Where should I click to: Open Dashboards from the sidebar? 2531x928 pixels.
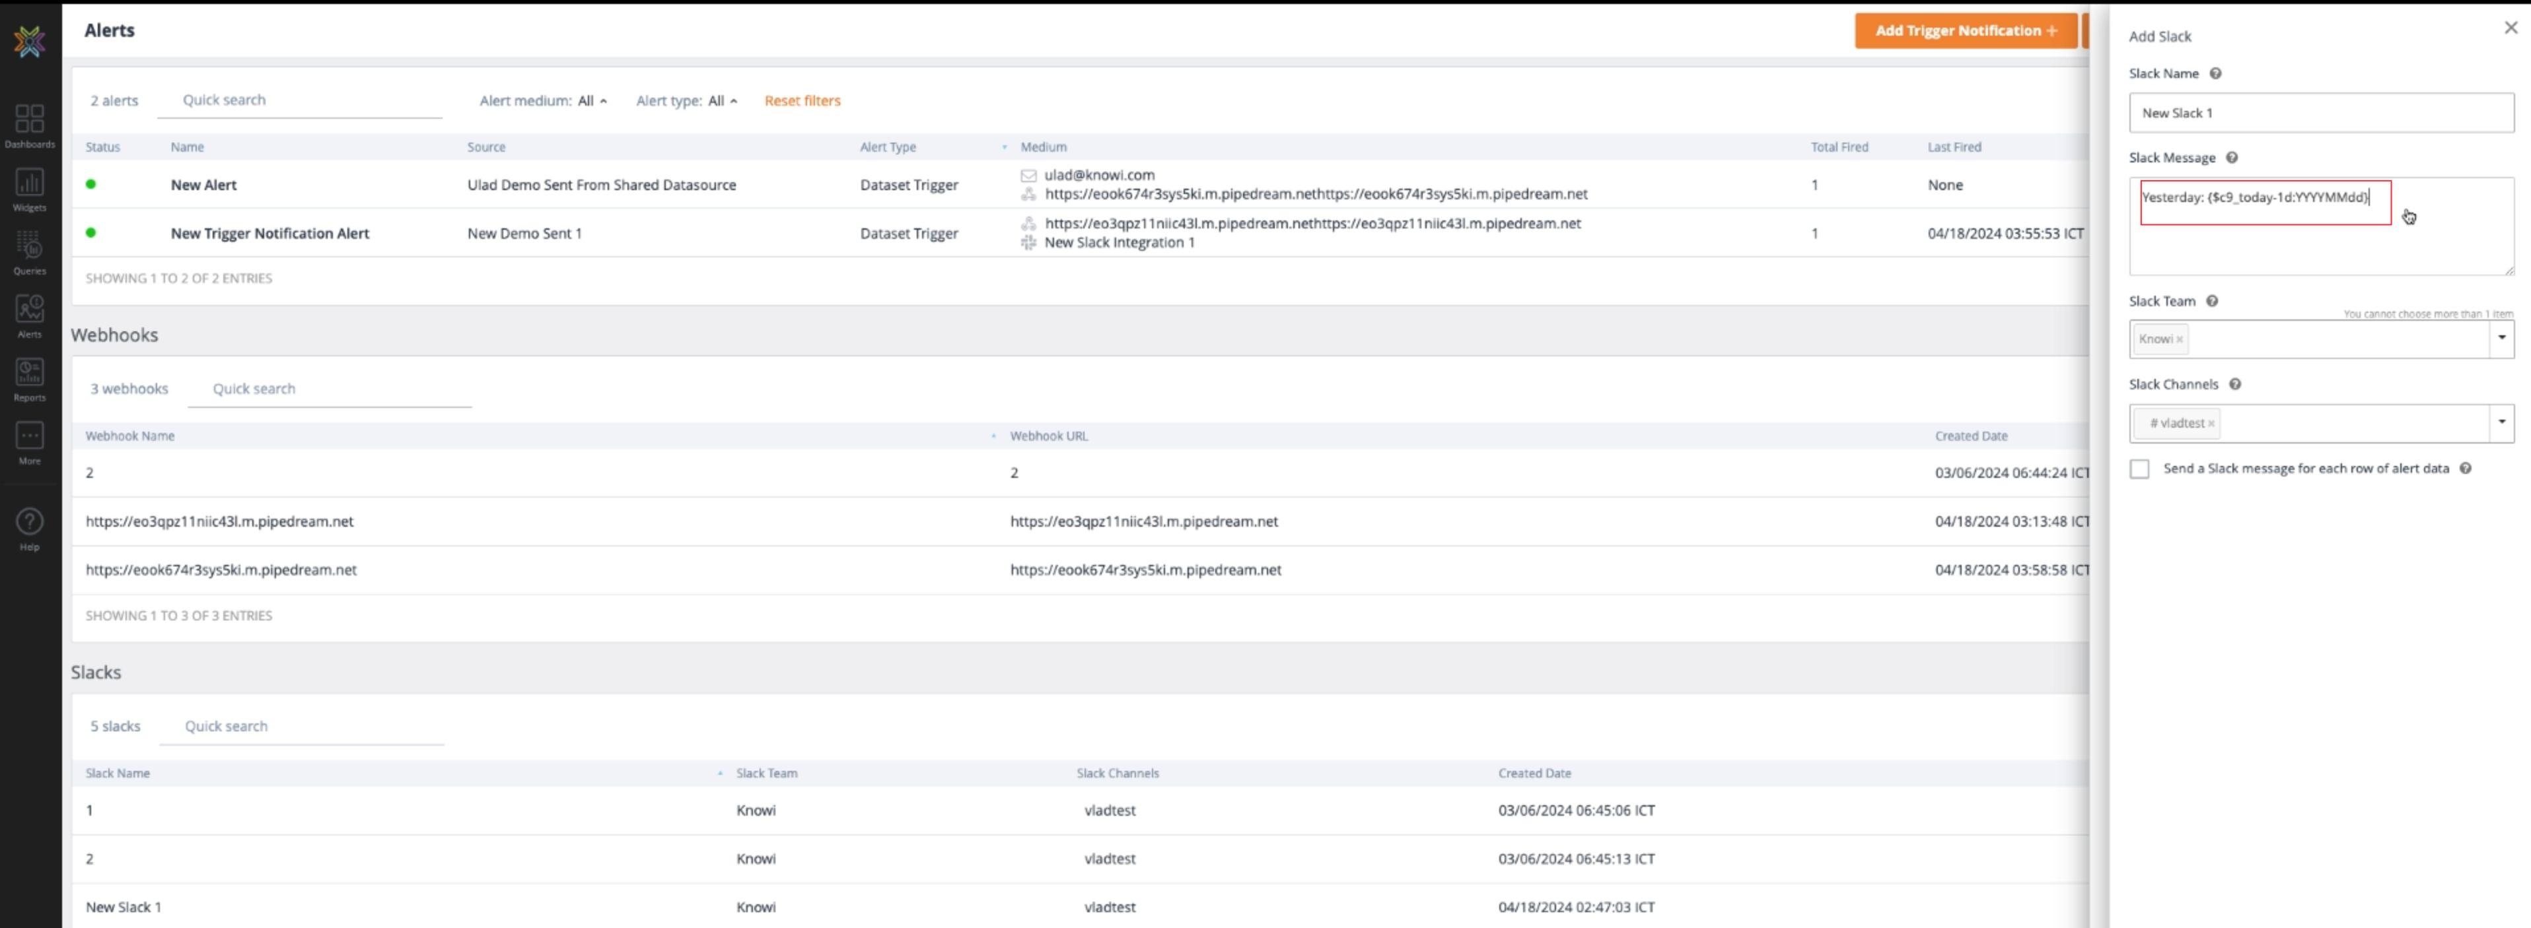click(x=30, y=125)
